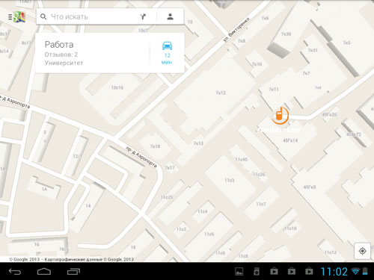This screenshot has width=374, height=280.
Task: Open the recent apps switcher
Action: [73, 272]
